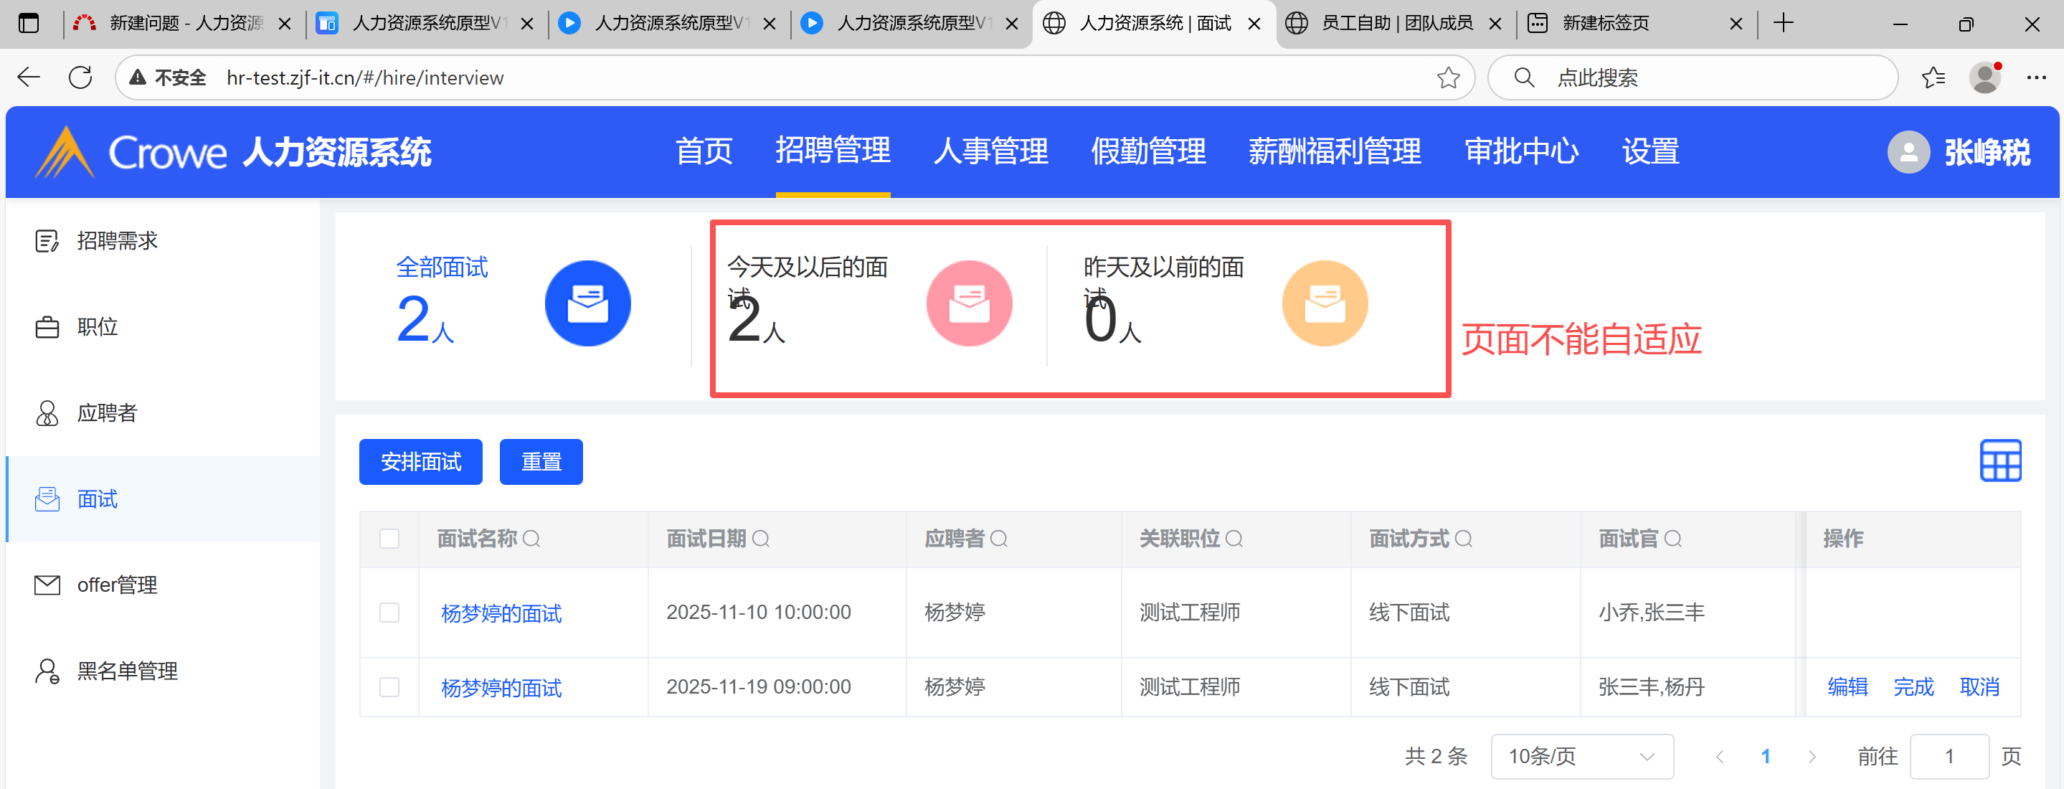Check the 2025-11-10 interview row checkbox
Viewport: 2064px width, 789px height.
[389, 613]
